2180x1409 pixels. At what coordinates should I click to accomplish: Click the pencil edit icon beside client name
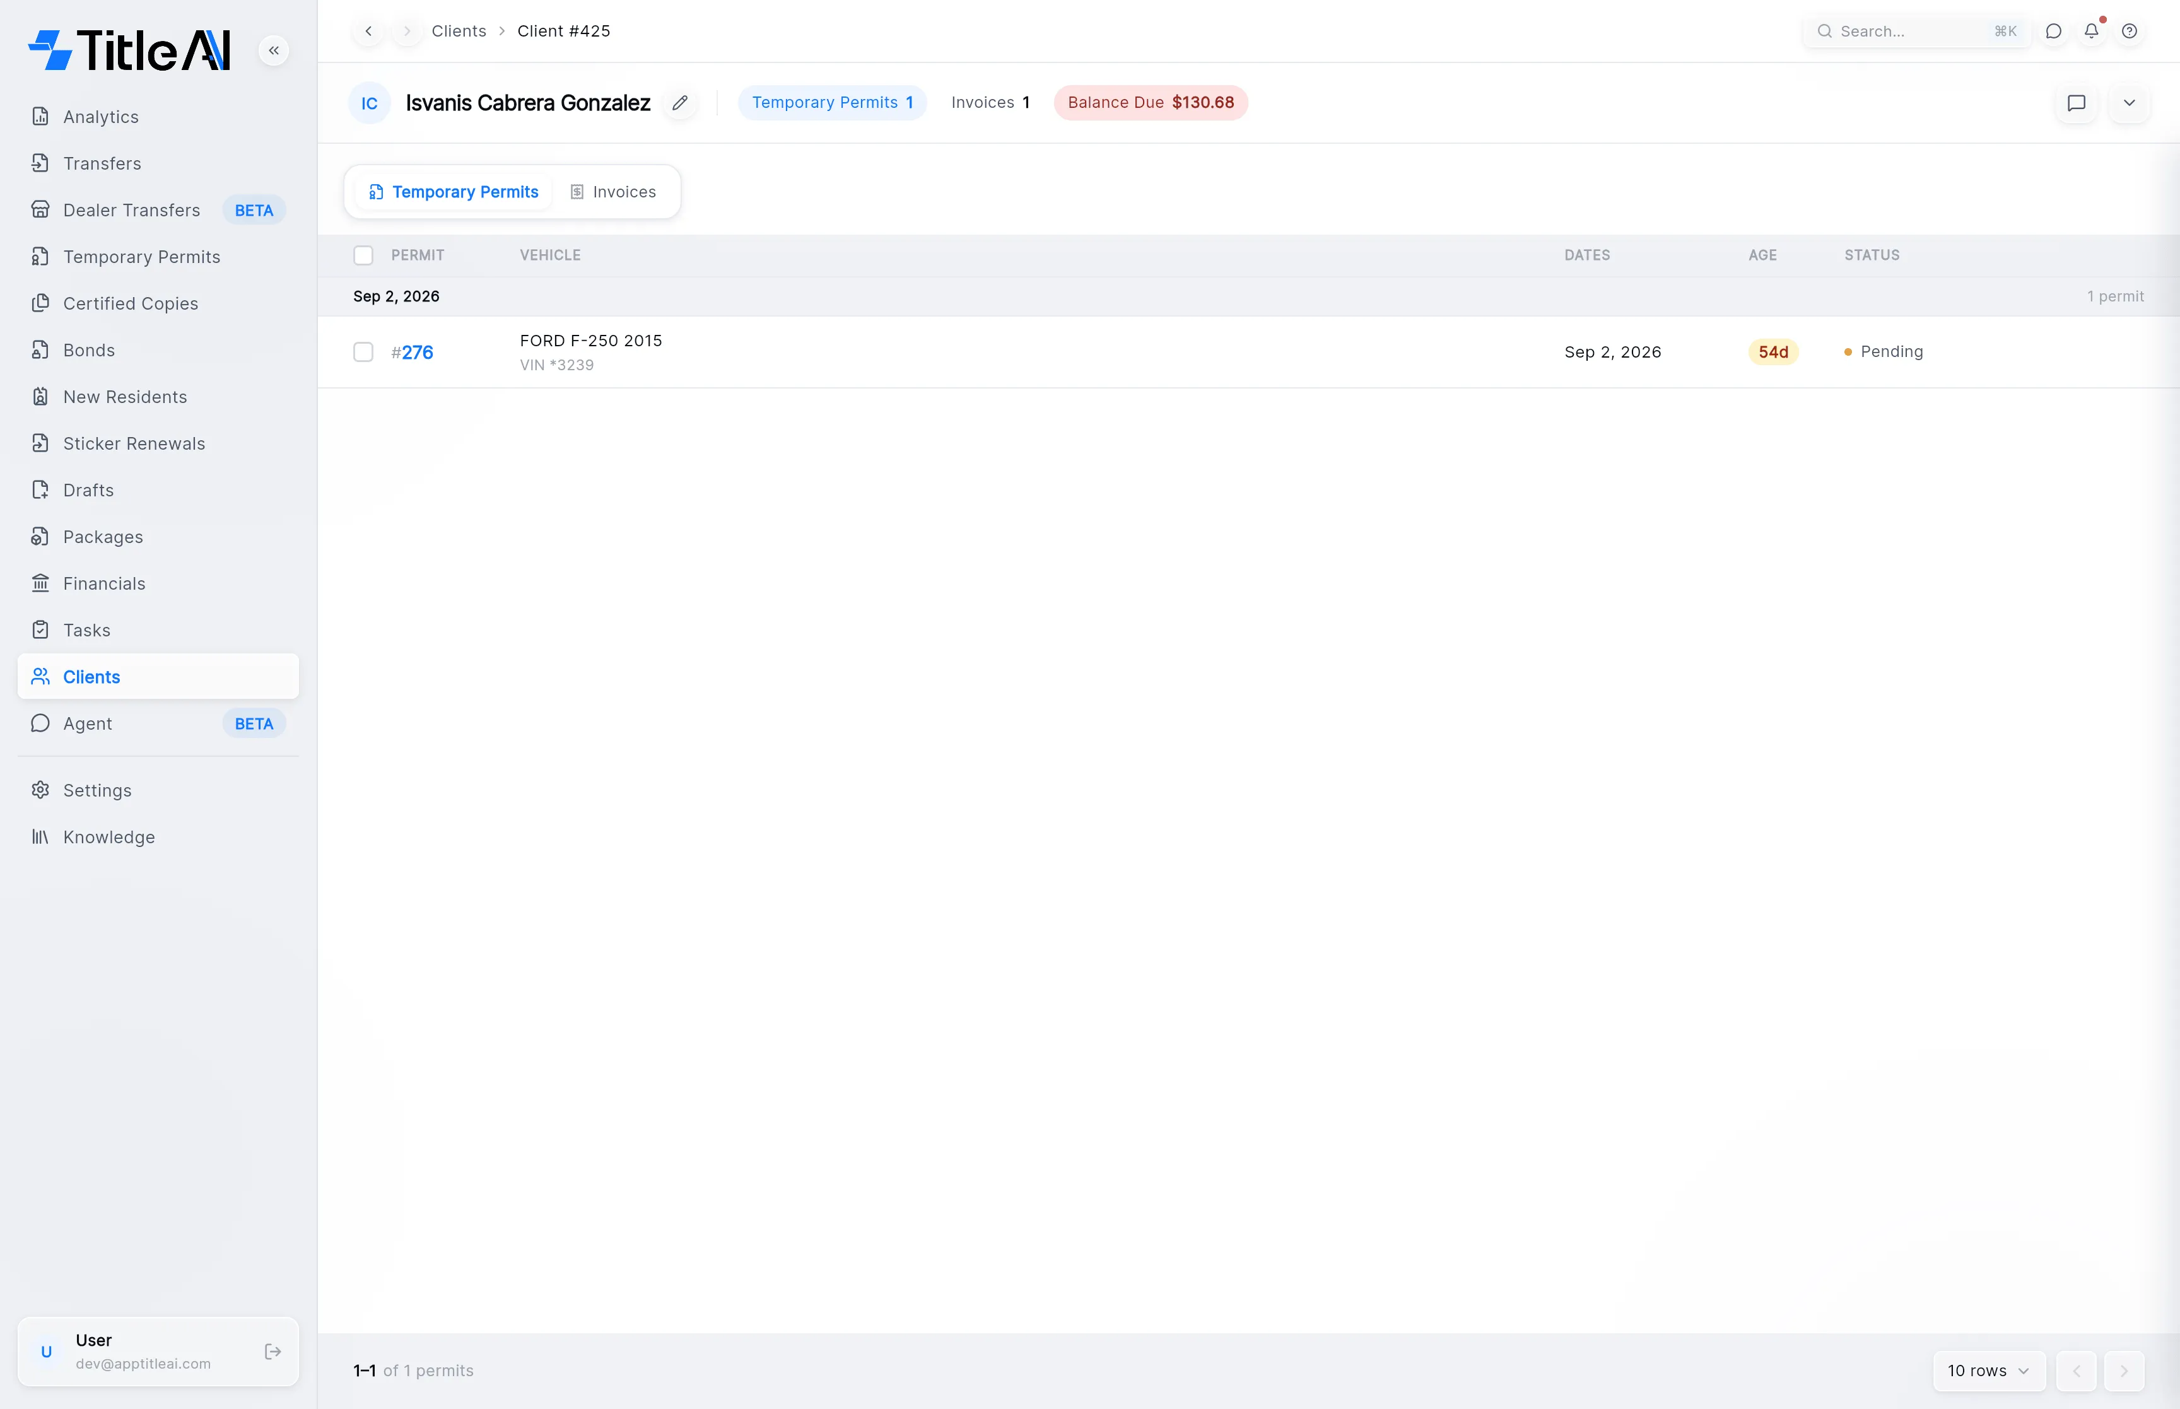[680, 102]
